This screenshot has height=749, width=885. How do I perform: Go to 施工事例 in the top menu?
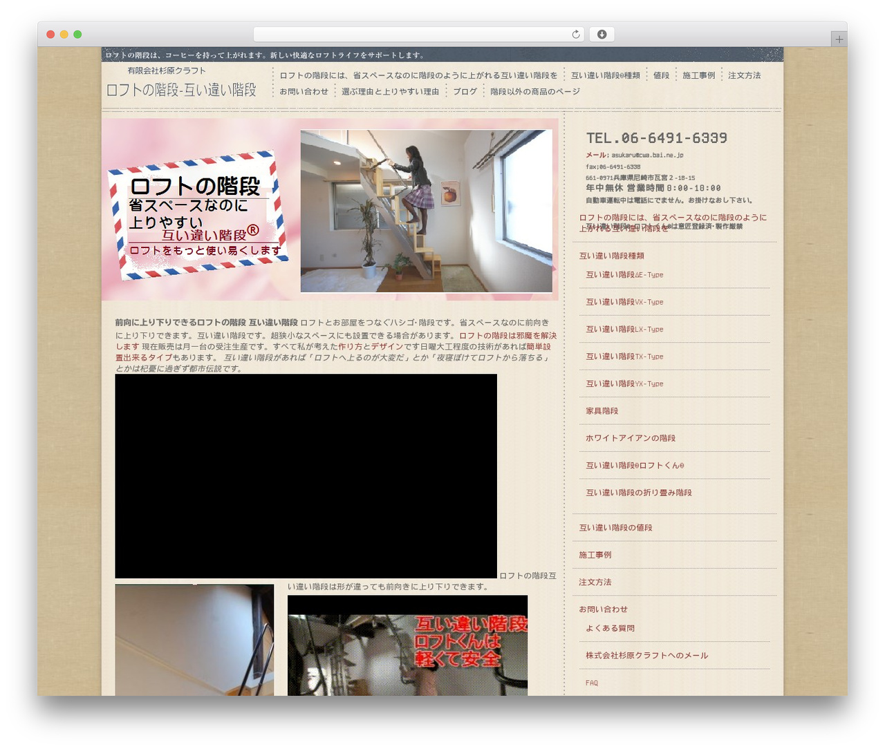698,75
